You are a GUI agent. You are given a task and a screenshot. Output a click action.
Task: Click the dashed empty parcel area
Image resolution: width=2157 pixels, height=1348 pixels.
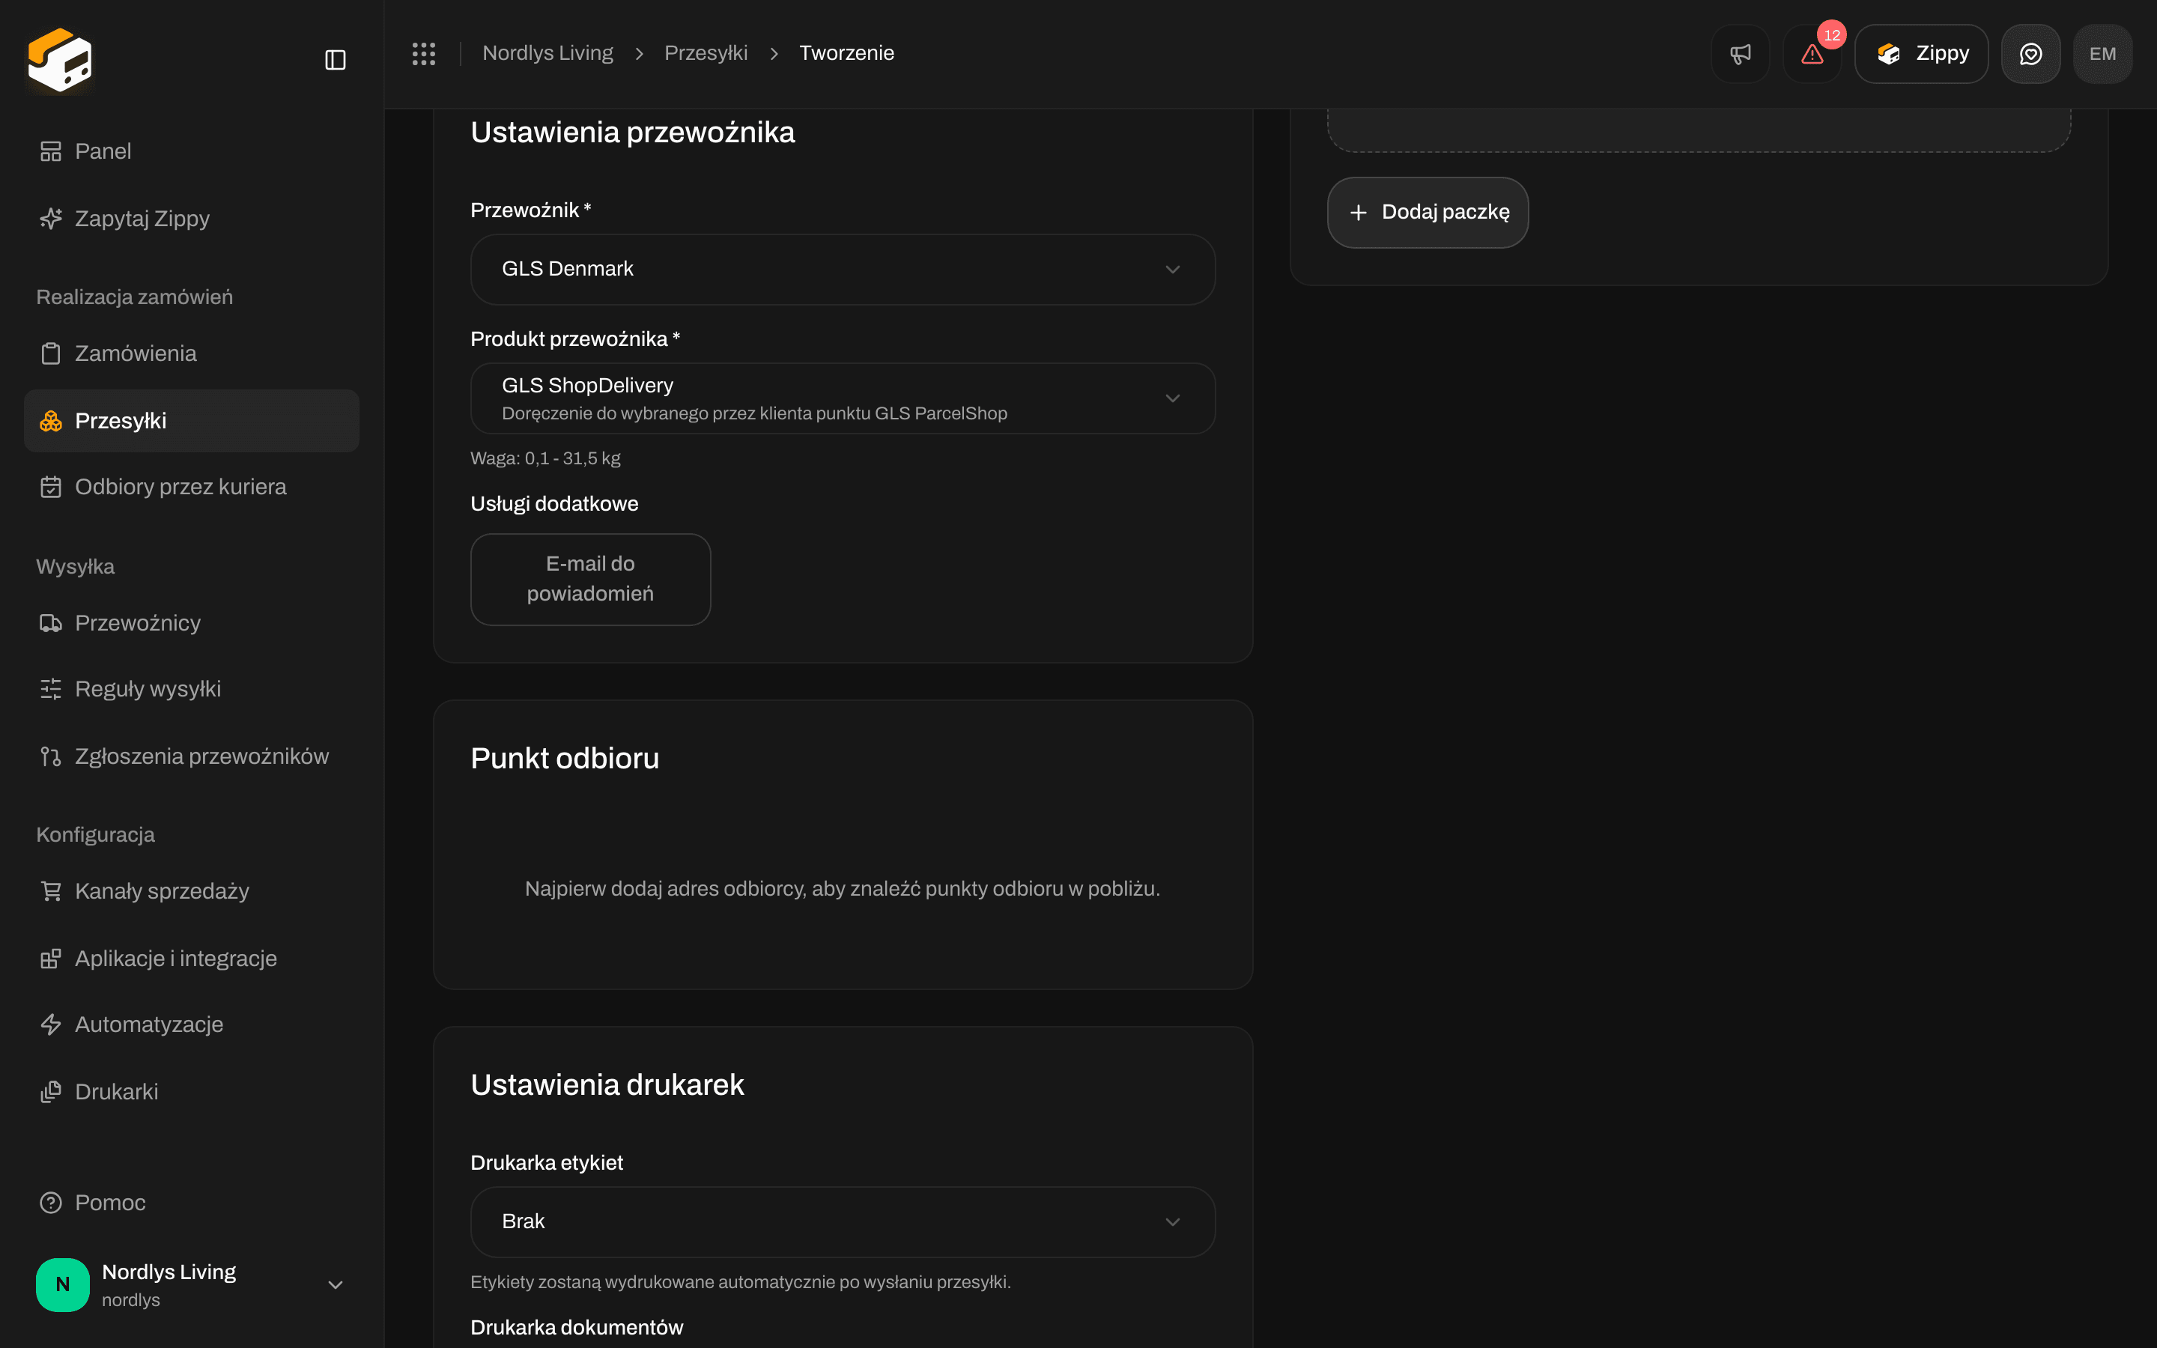coord(1698,130)
